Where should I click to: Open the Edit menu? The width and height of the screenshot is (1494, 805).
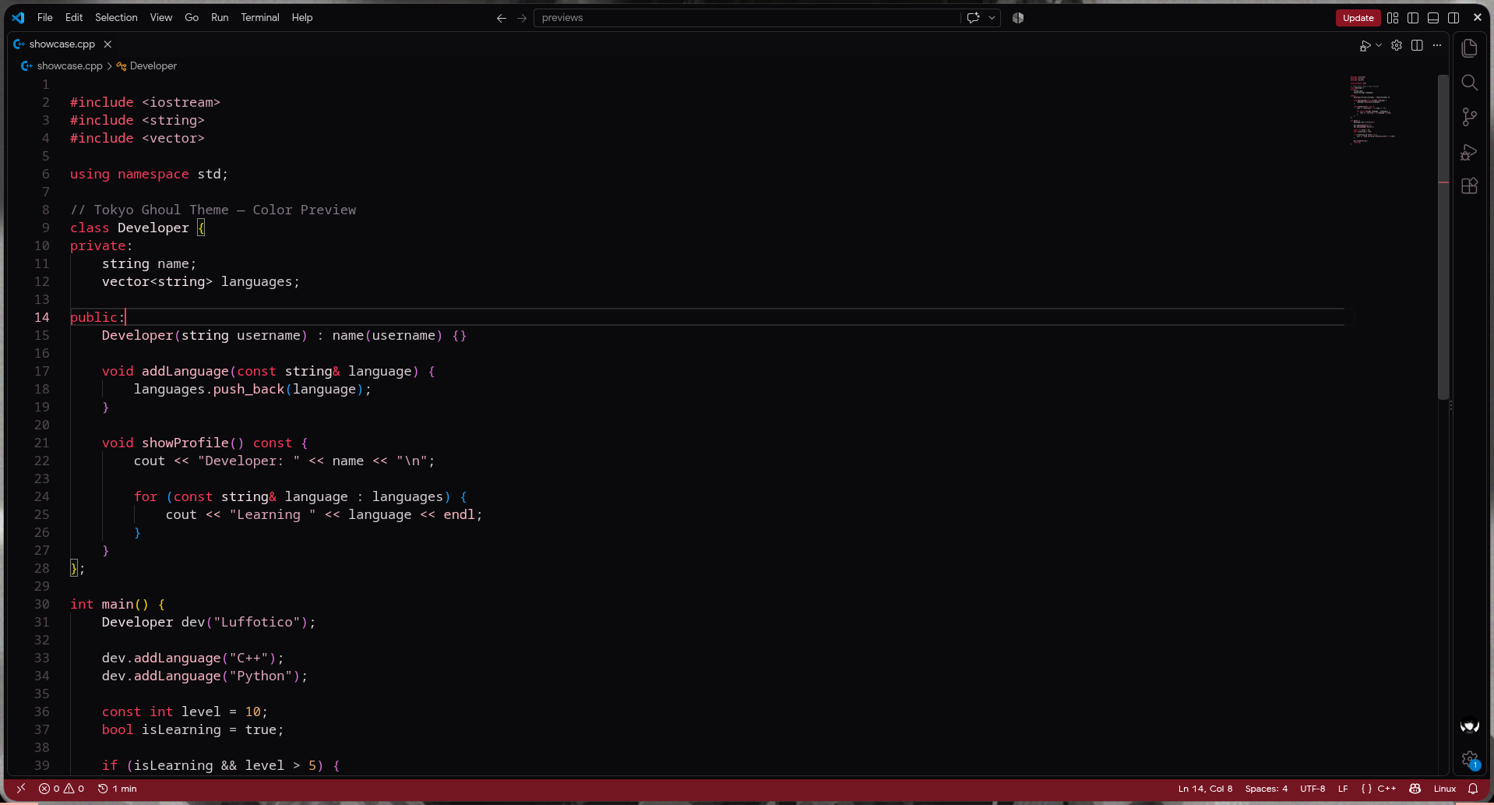click(74, 18)
